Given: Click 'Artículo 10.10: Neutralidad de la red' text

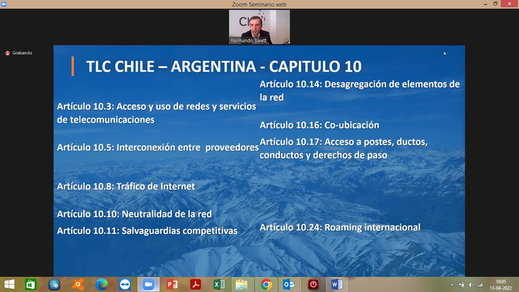Looking at the screenshot, I should (x=134, y=214).
